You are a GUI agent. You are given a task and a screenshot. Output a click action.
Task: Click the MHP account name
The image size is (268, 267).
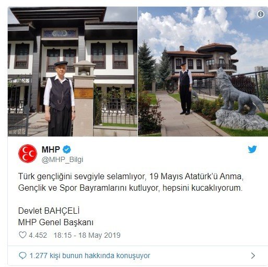coord(51,149)
